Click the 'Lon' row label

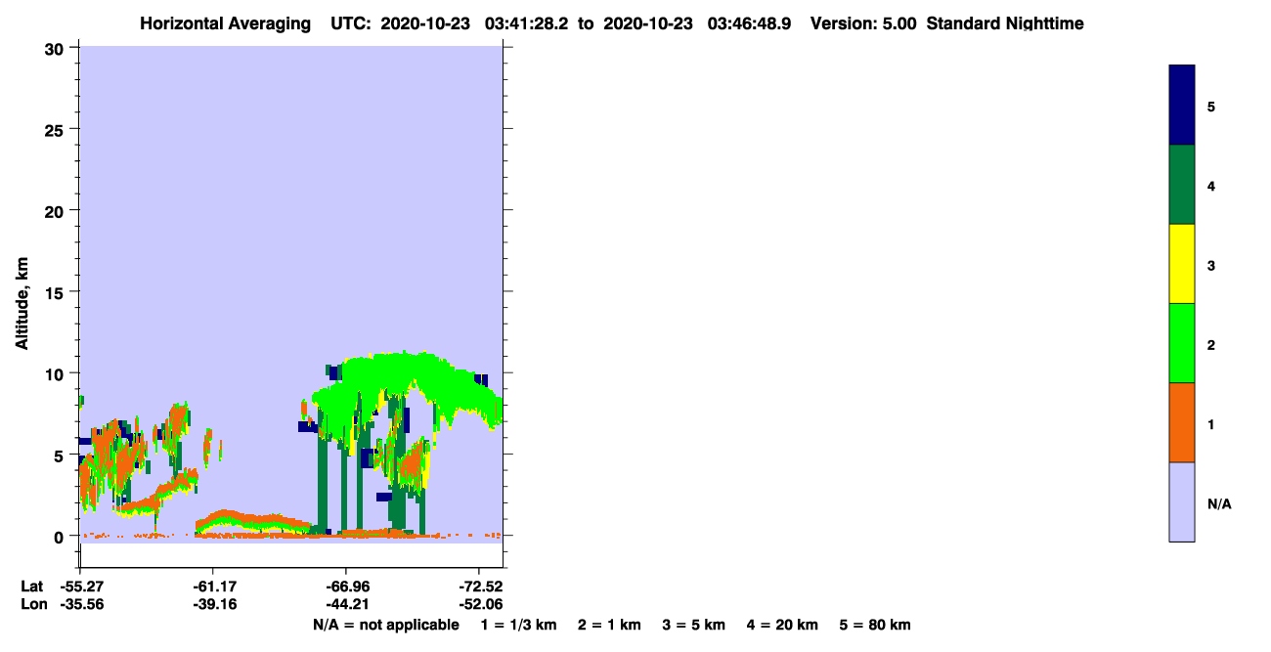[x=33, y=604]
